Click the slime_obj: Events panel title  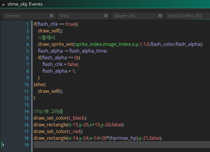click(25, 4)
